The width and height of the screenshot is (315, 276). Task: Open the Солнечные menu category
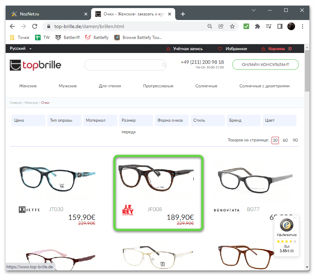point(206,86)
